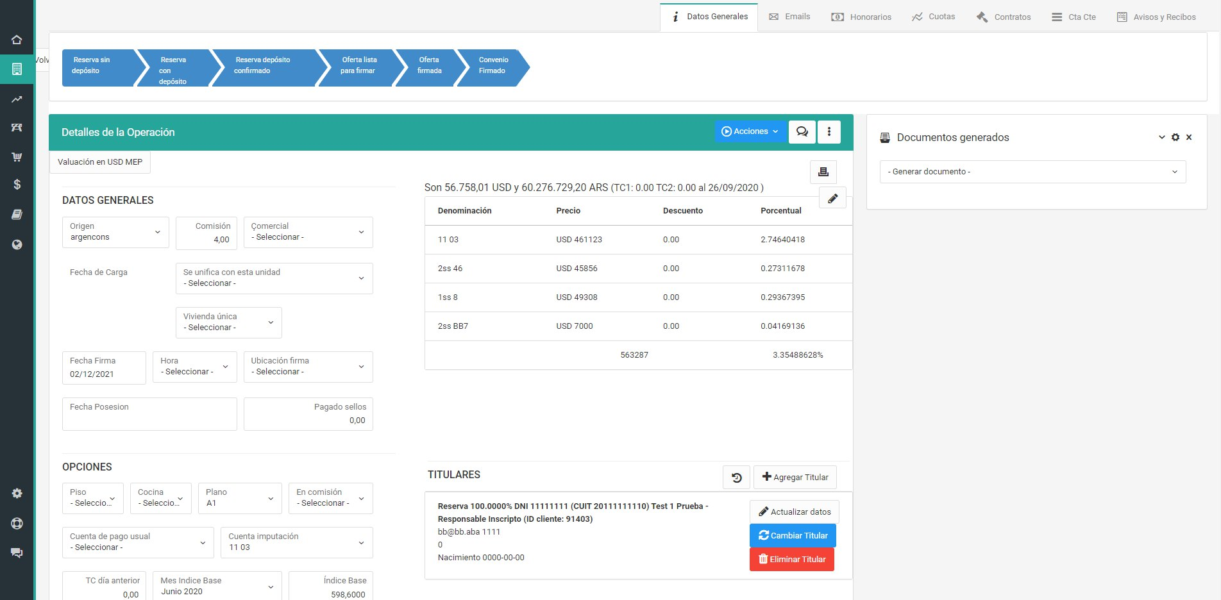Screen dimensions: 1221x600
Task: Click Actualizar datos button
Action: [x=794, y=512]
